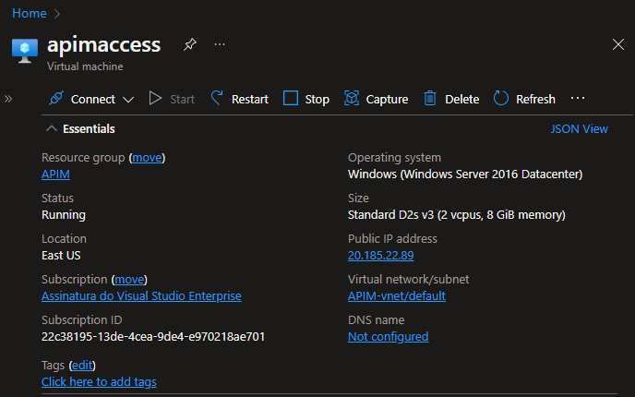
Task: Click the Capture image icon
Action: pos(352,99)
